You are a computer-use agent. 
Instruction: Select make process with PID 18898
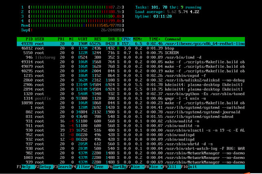[x=131, y=103]
